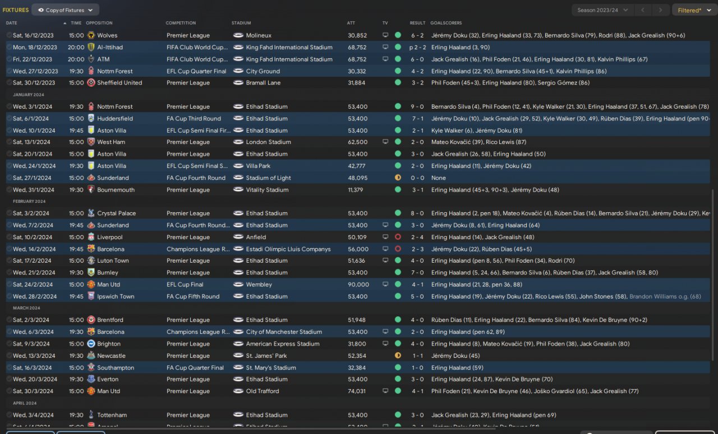Tick the selector for Sat, 16/12/2023 fixture
Screen dimensions: 718x434
click(x=9, y=35)
